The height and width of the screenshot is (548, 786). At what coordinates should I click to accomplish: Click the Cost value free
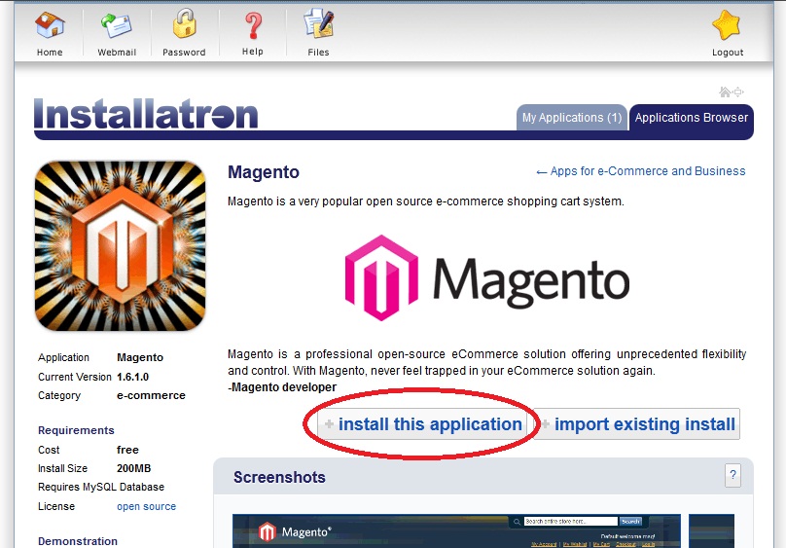[127, 450]
